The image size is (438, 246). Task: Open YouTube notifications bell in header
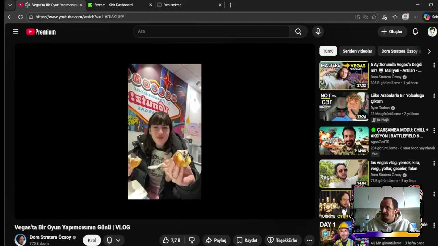pos(415,31)
